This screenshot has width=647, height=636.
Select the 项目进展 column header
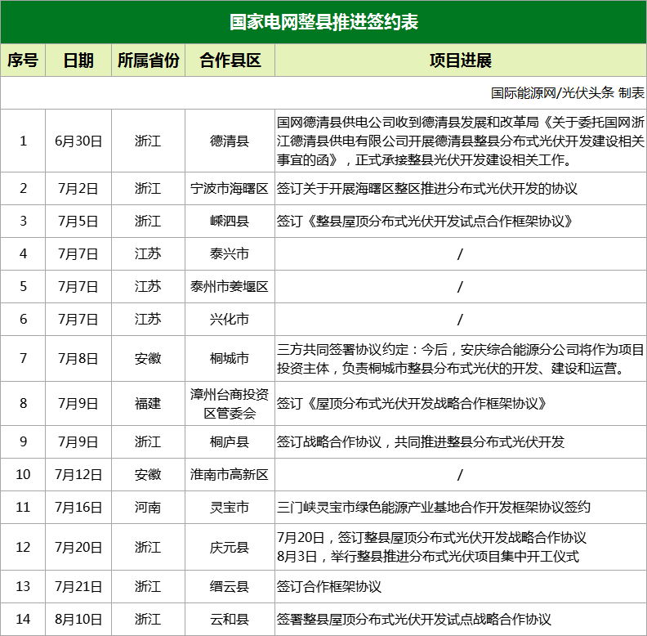click(x=461, y=60)
